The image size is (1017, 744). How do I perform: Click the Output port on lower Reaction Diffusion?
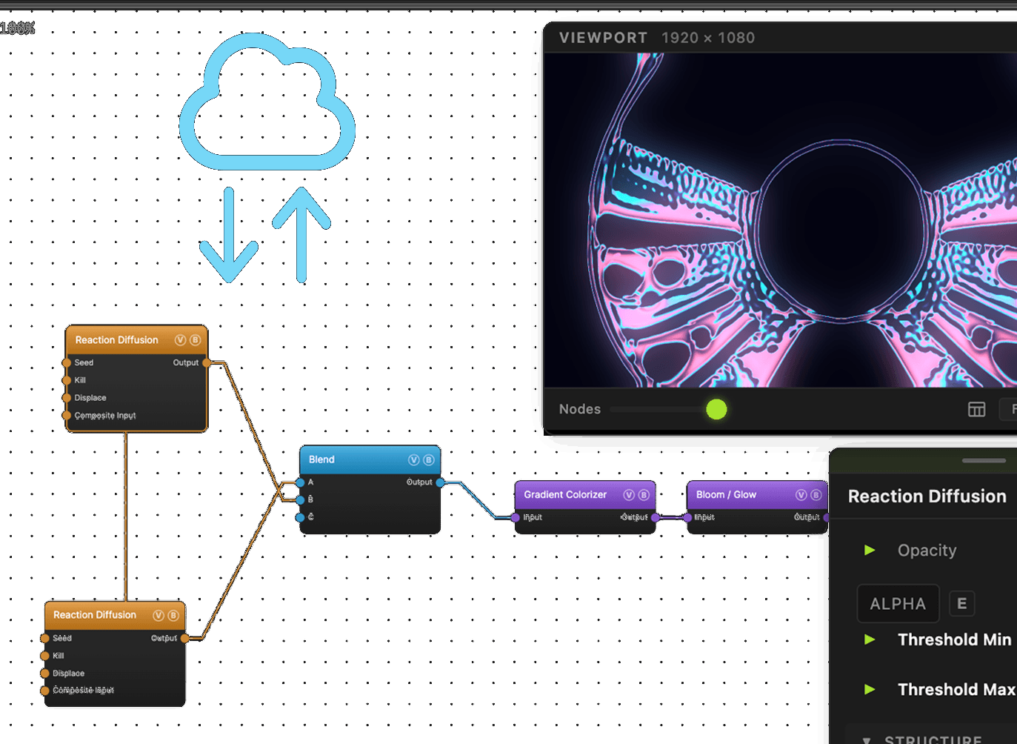coord(185,638)
